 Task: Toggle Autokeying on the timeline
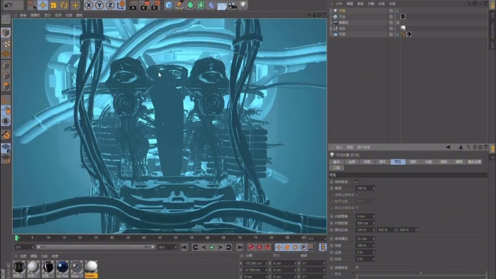click(x=259, y=247)
